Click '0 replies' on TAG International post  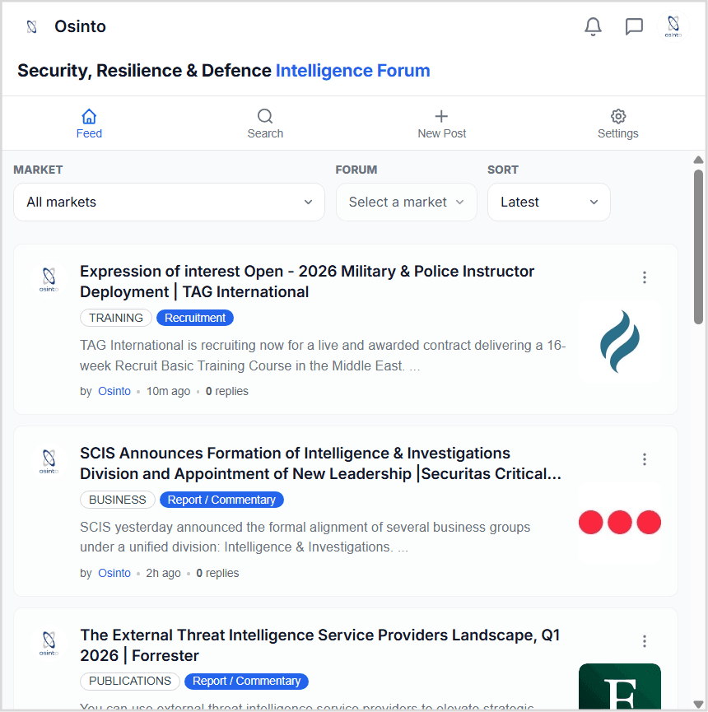[226, 392]
